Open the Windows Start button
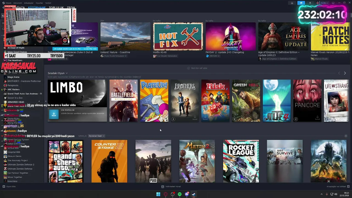This screenshot has height=198, width=352. coord(158,194)
